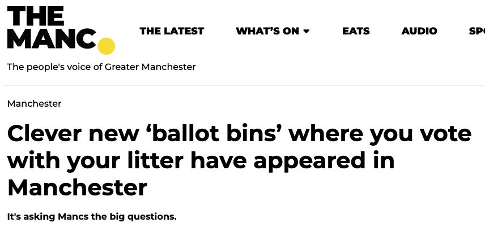
Task: Navigate to the Audio section
Action: click(x=419, y=31)
